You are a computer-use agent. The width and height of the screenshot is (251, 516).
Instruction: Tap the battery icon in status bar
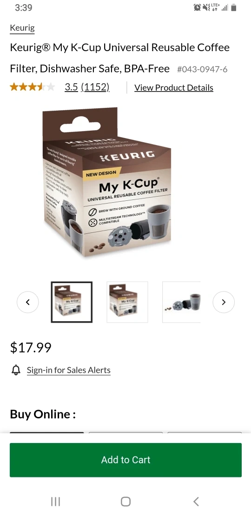tap(233, 7)
